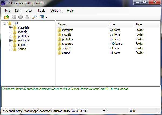Open the View menu
Viewport: 162px width, 115px height.
[x=29, y=11]
